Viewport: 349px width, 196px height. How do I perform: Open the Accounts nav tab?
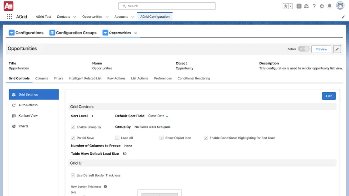click(x=121, y=17)
